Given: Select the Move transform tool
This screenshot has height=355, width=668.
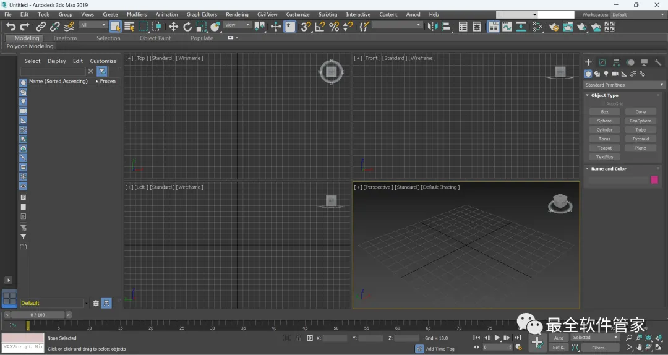Looking at the screenshot, I should pos(173,27).
